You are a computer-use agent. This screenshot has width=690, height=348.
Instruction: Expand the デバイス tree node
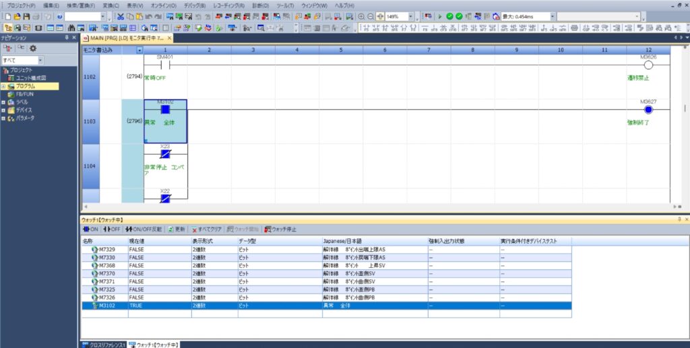pyautogui.click(x=3, y=110)
